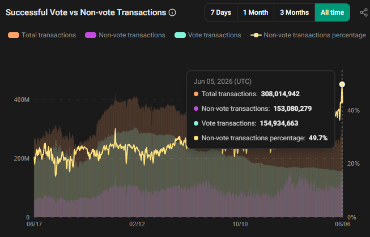Click the value 154,934,663 in the tooltip

[x=279, y=123]
